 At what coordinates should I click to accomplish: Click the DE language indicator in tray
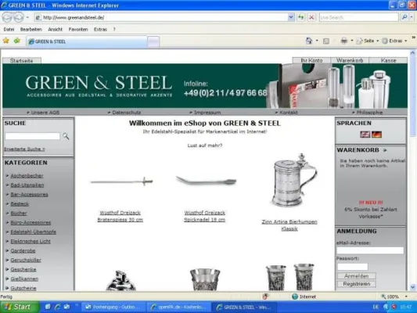[x=376, y=308]
